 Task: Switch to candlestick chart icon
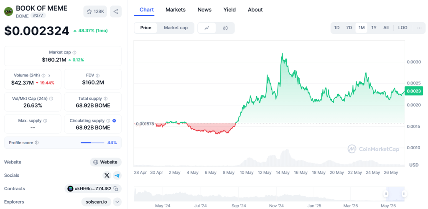pos(225,28)
